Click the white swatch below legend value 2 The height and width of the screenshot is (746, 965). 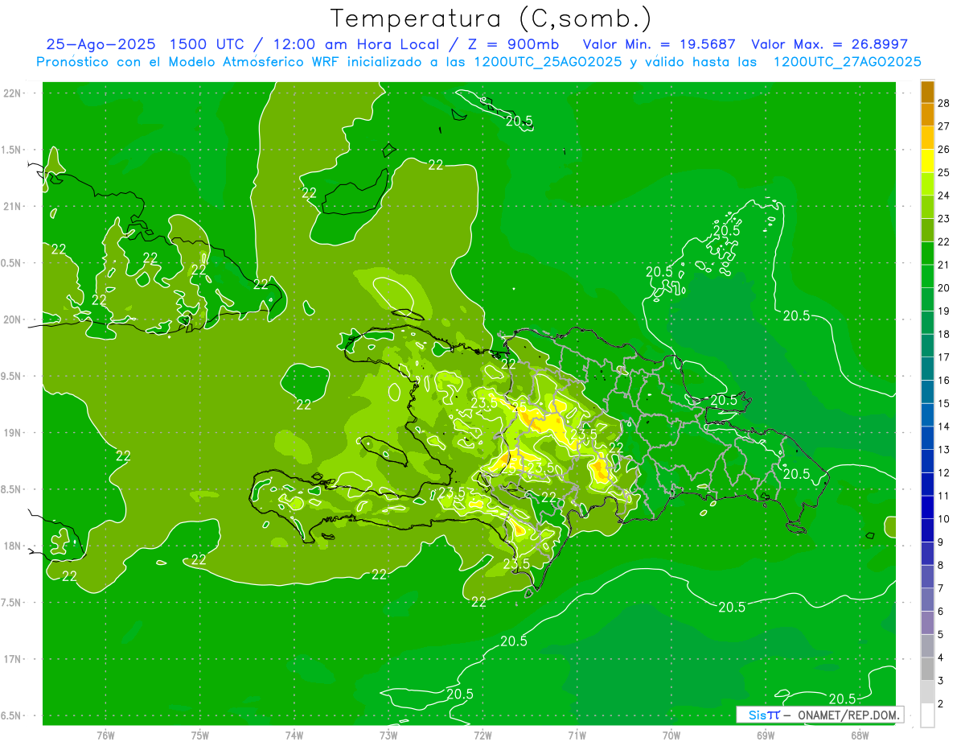[x=927, y=715]
